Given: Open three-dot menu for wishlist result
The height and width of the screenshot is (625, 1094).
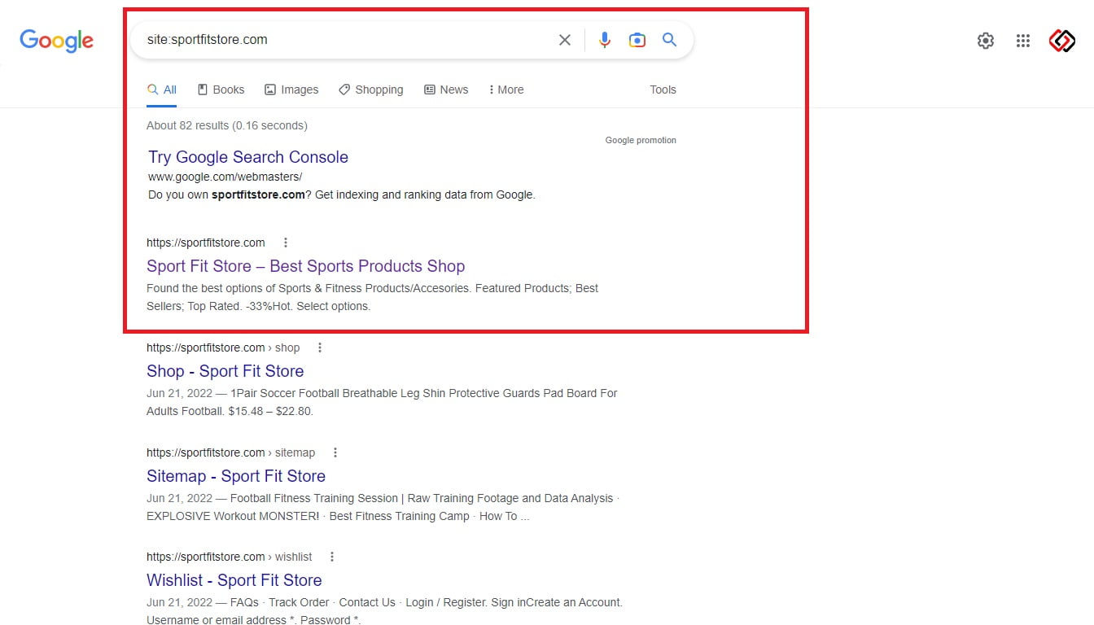Looking at the screenshot, I should pyautogui.click(x=332, y=557).
